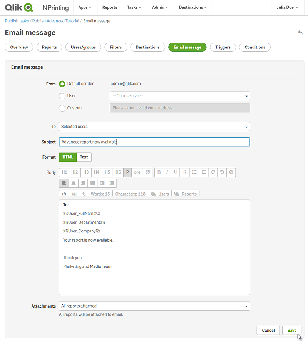The height and width of the screenshot is (341, 308).
Task: Open the Publish tasks breadcrumb link
Action: (17, 21)
